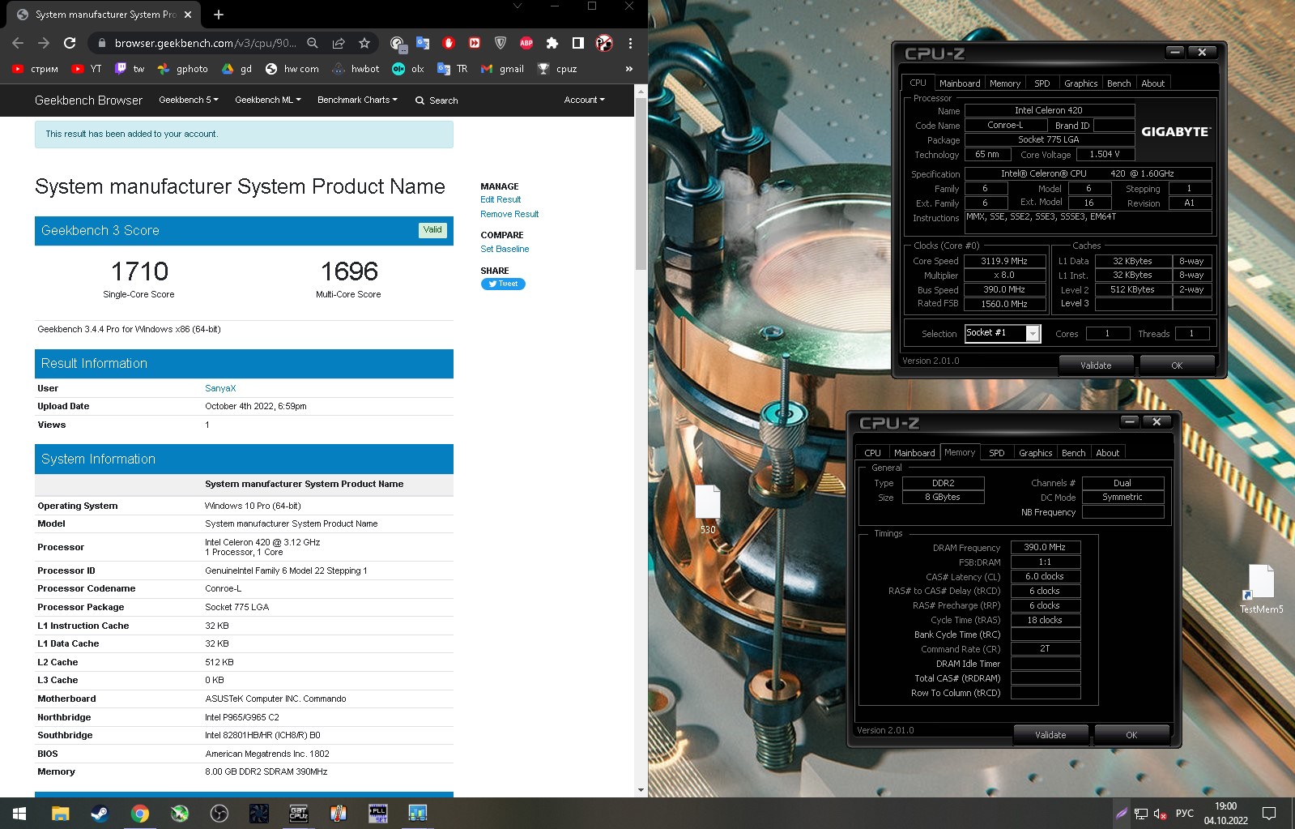Image resolution: width=1295 pixels, height=829 pixels.
Task: Open the hwbot bookmark
Action: [356, 69]
